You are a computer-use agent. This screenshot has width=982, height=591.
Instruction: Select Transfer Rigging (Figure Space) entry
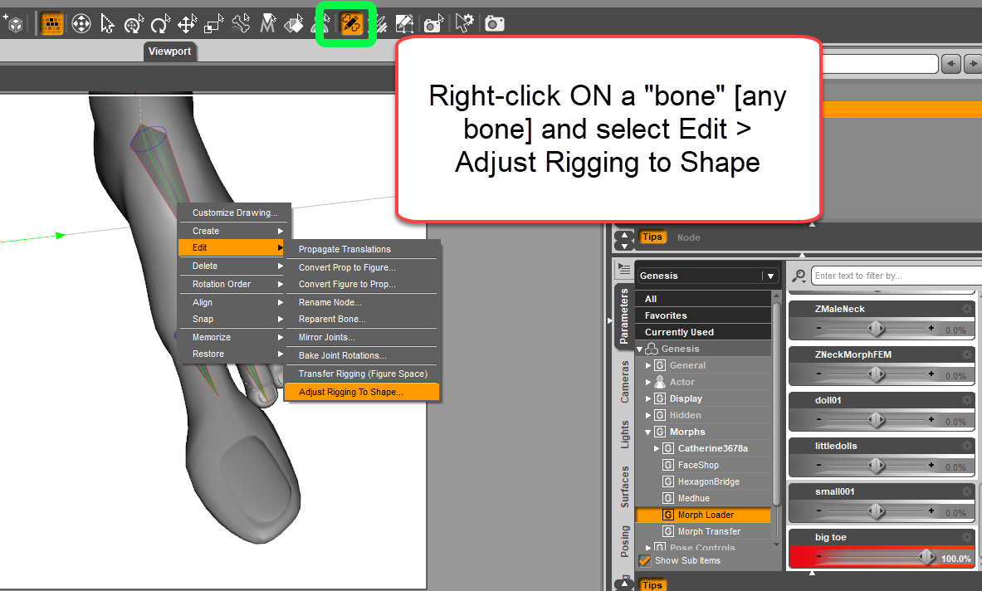(x=362, y=374)
